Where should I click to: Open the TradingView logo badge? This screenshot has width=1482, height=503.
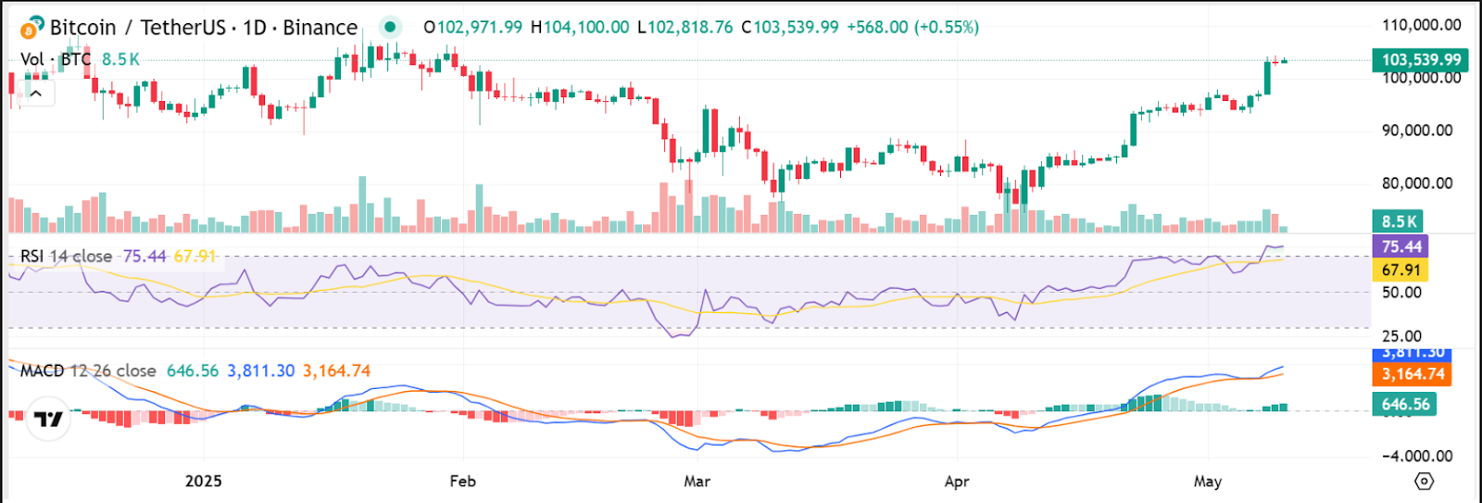tap(48, 419)
